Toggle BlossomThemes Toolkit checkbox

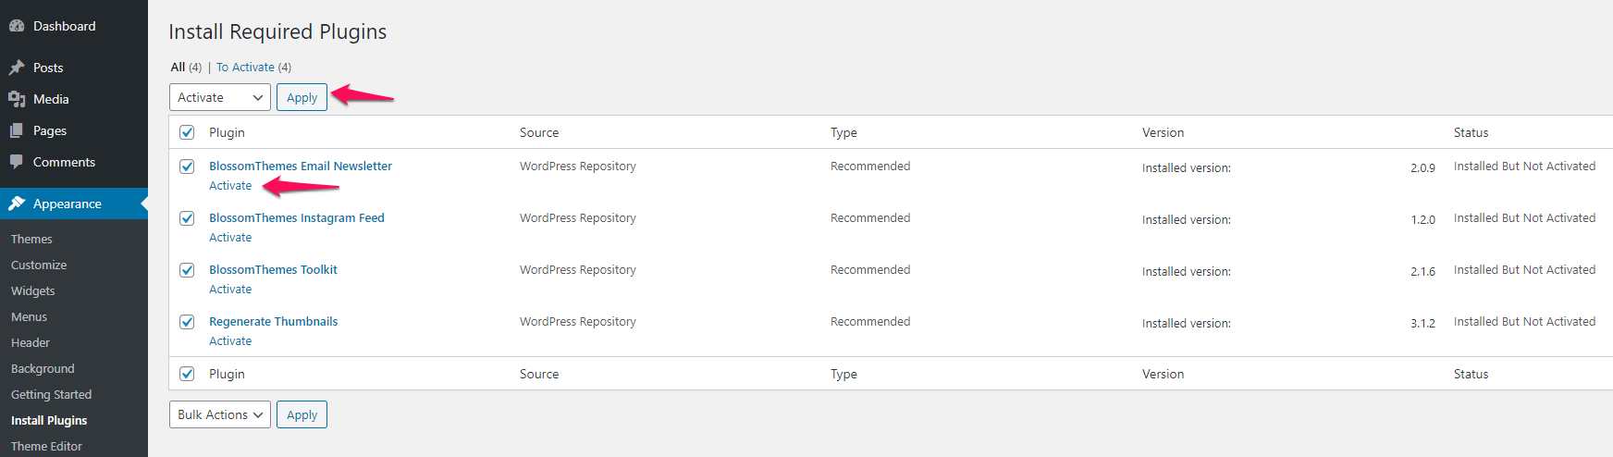point(187,270)
